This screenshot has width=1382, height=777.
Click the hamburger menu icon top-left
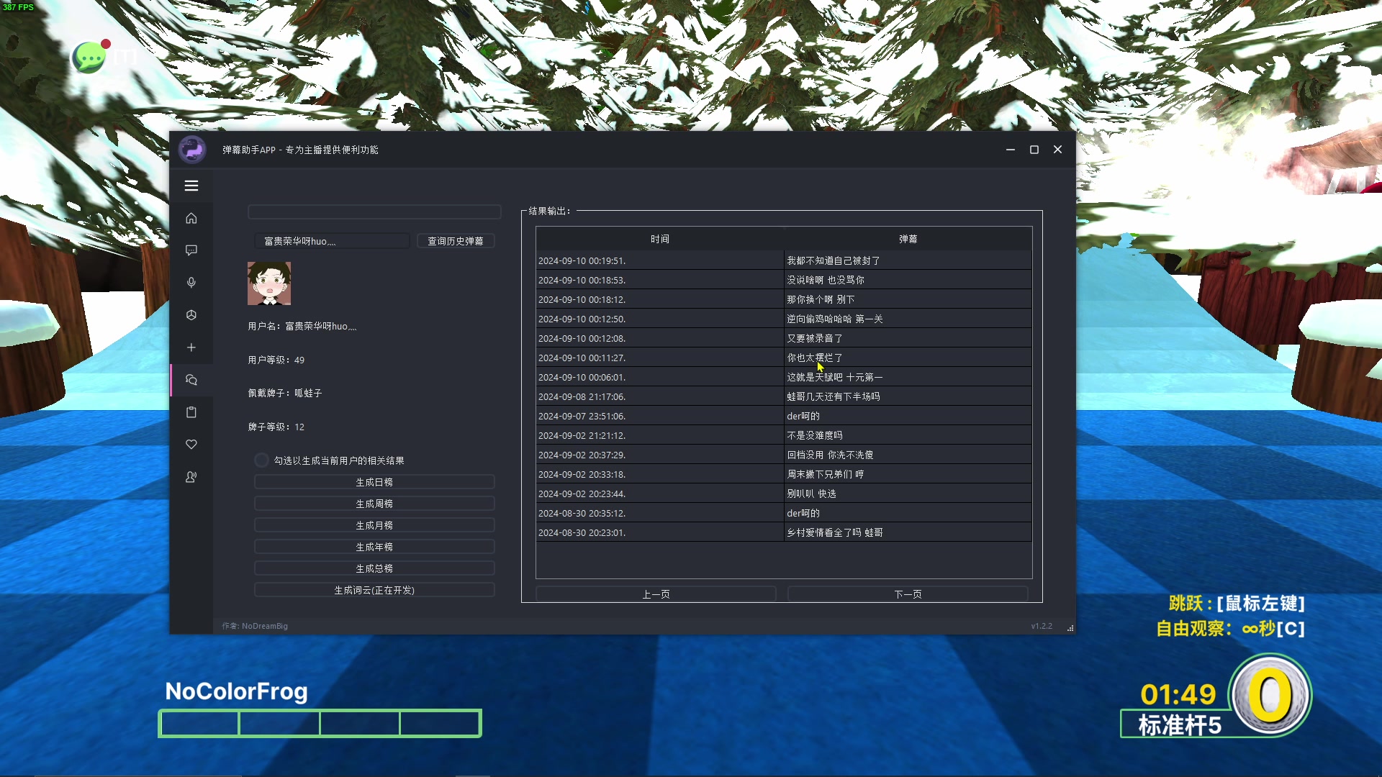tap(191, 186)
